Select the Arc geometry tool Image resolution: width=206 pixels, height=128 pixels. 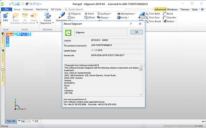71,18
